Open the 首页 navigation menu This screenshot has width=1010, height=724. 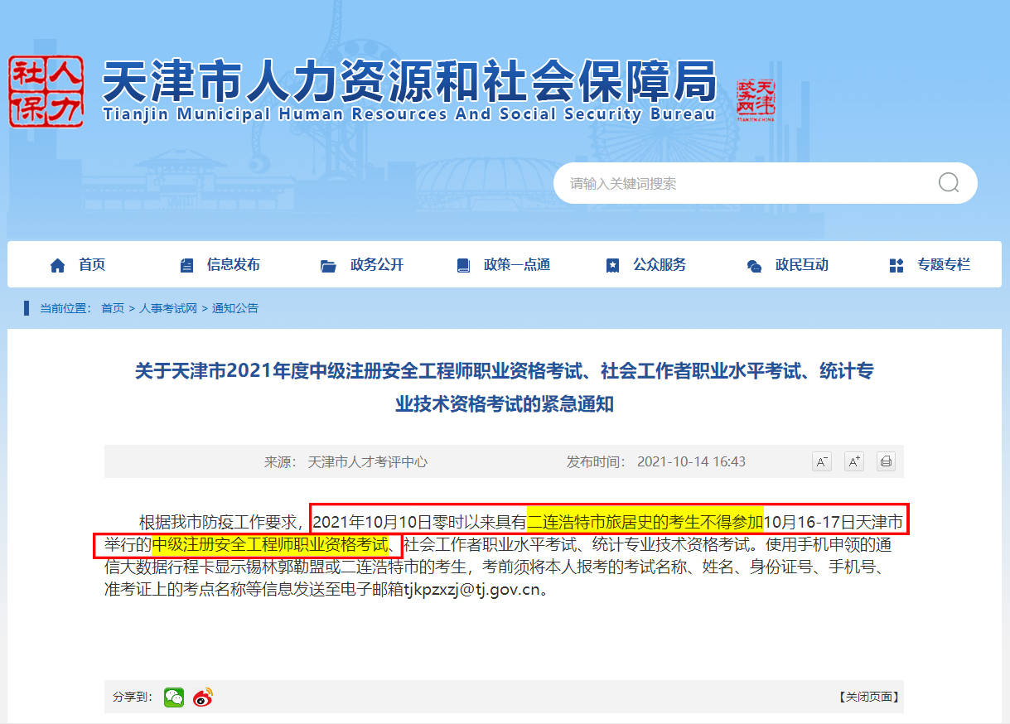[x=92, y=265]
